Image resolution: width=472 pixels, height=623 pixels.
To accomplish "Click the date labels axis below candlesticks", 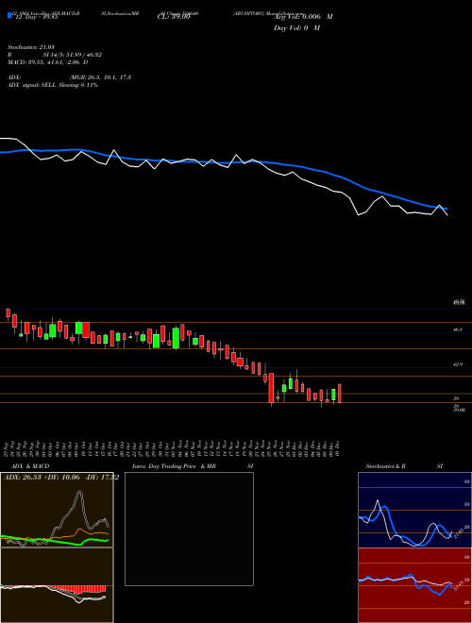I will [174, 448].
